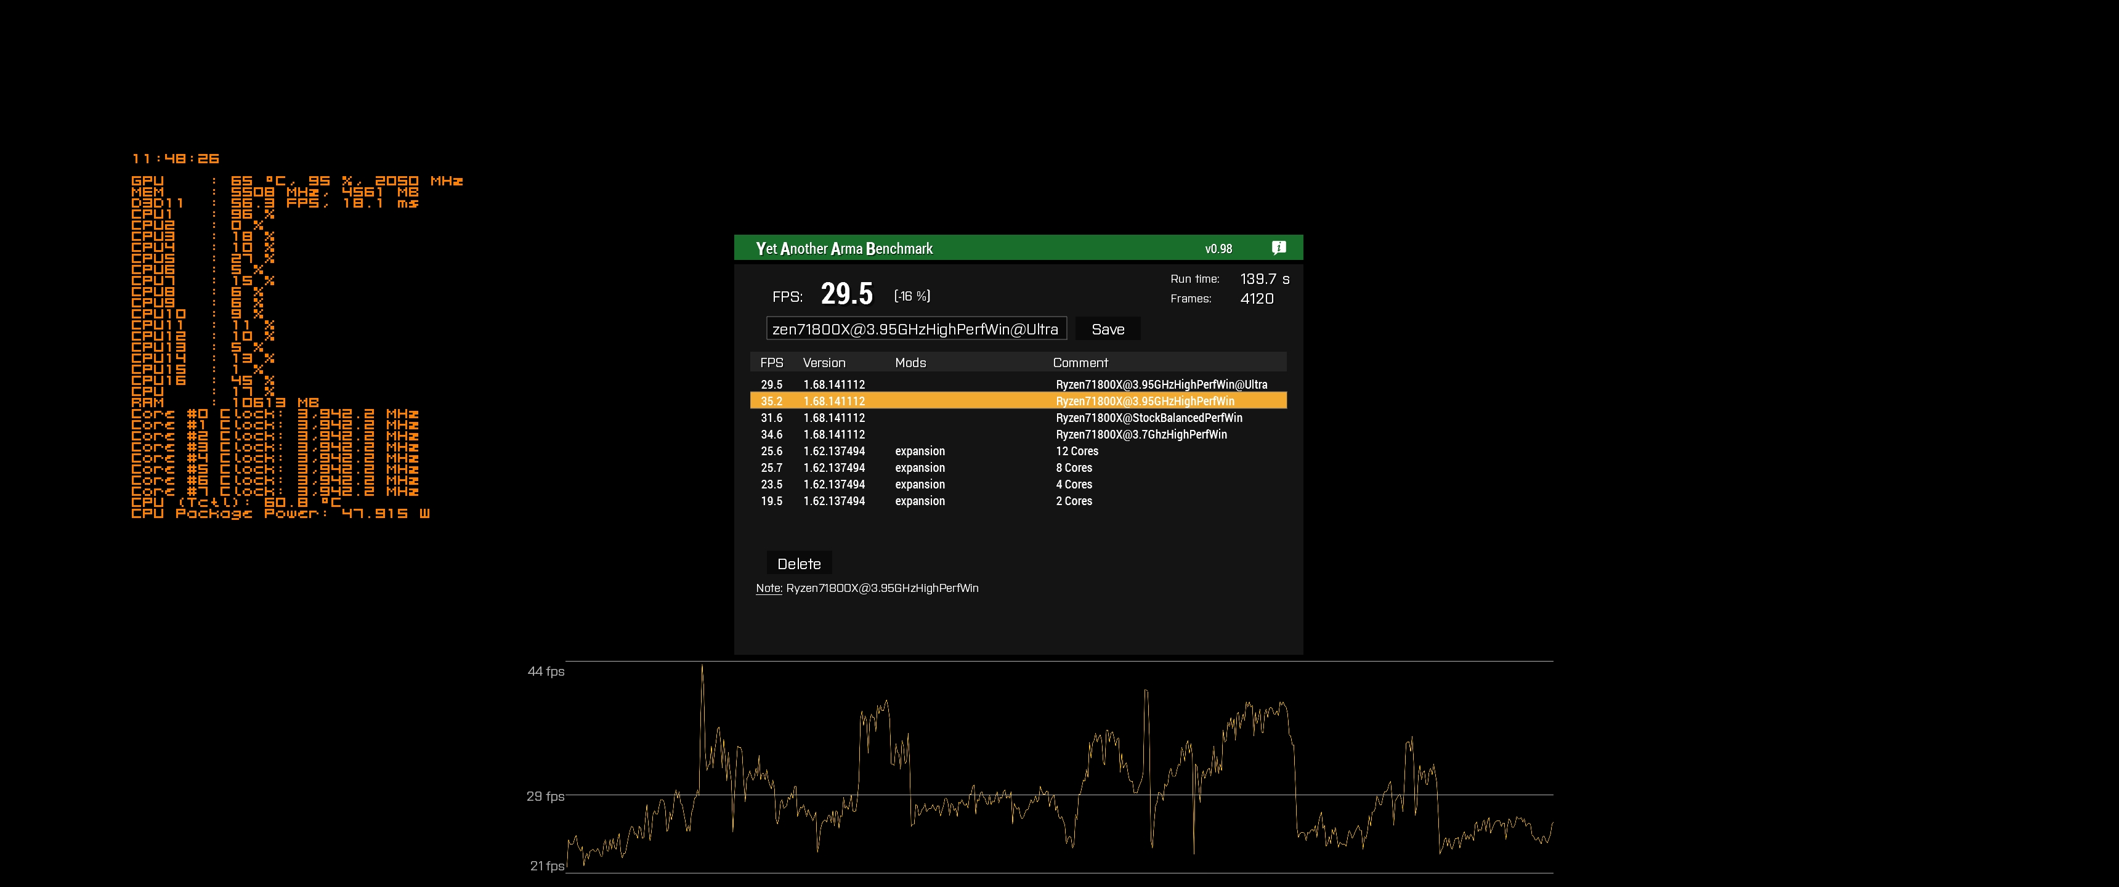Sort results by the FPS column header
The height and width of the screenshot is (887, 2119).
click(771, 363)
